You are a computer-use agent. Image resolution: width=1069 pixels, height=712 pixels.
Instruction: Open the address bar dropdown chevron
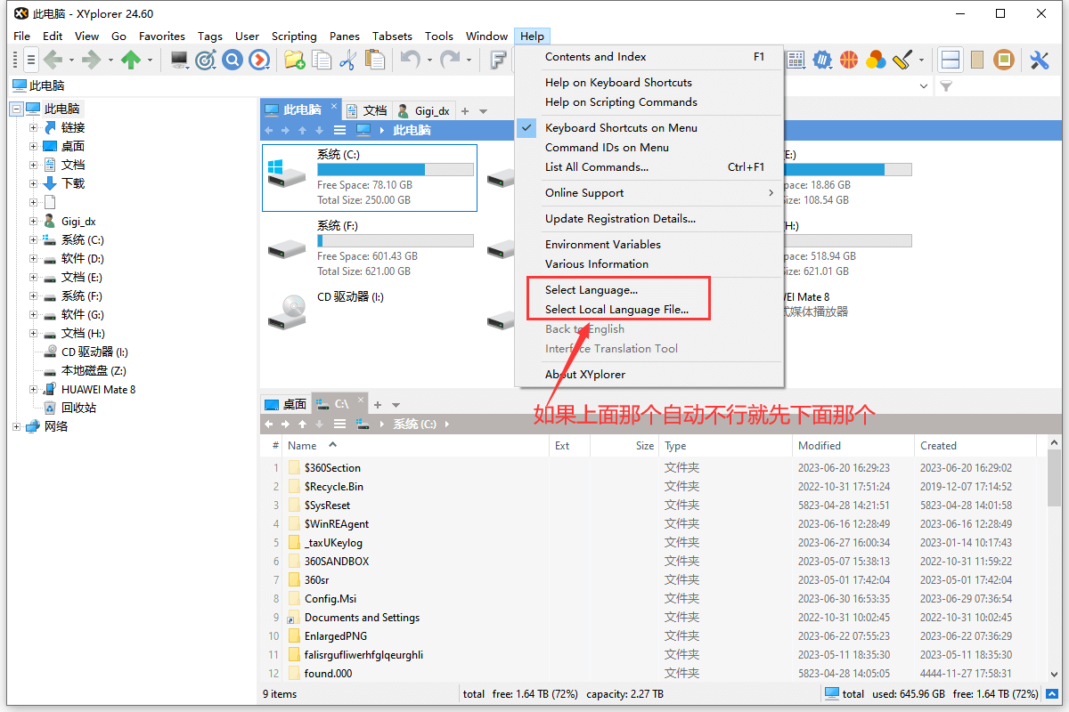point(923,86)
